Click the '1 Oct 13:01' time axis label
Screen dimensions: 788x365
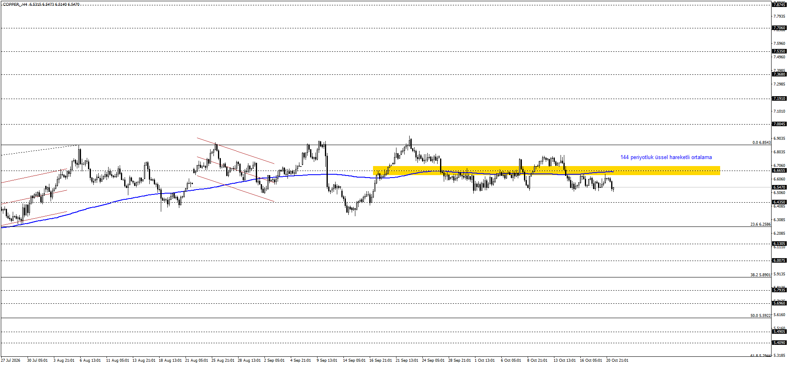click(x=484, y=360)
